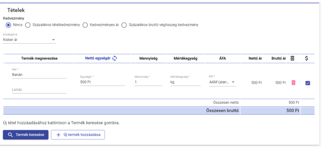Click the Egységár field showing 500 Ft
The height and width of the screenshot is (149, 324).
pos(102,82)
